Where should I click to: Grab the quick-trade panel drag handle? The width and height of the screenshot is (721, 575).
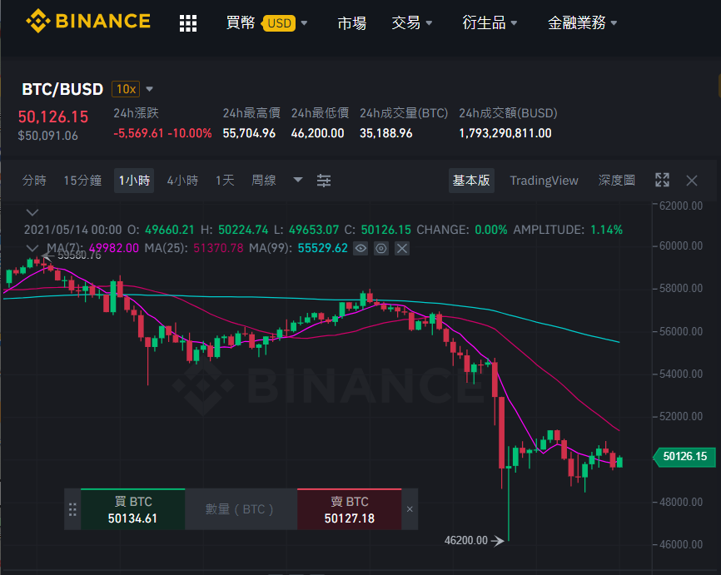[72, 509]
